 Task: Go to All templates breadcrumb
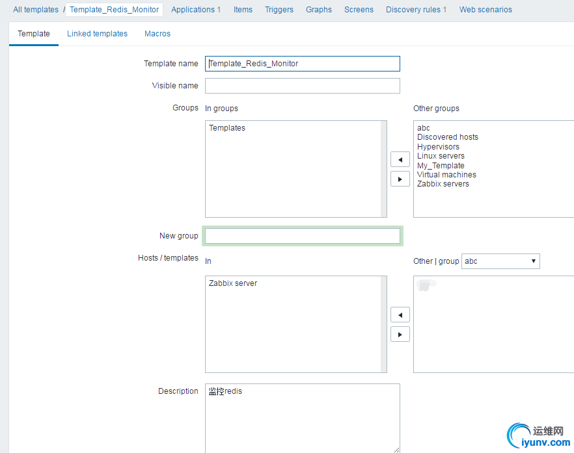click(36, 10)
